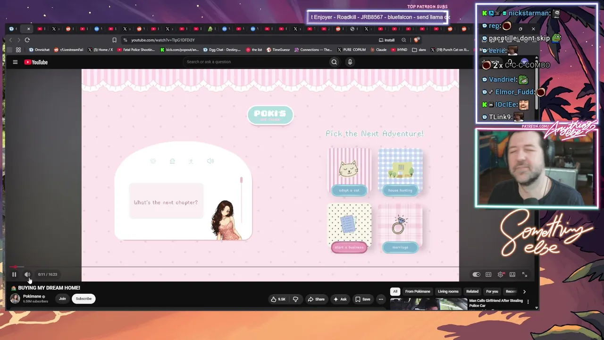Like the video (9.5K thumbs up)
The height and width of the screenshot is (340, 604).
[x=278, y=299]
